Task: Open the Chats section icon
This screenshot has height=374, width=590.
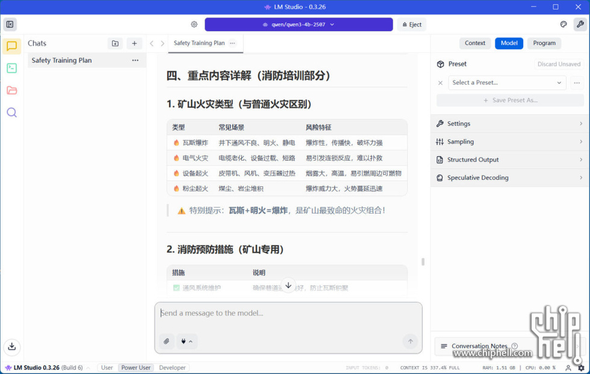Action: [11, 46]
